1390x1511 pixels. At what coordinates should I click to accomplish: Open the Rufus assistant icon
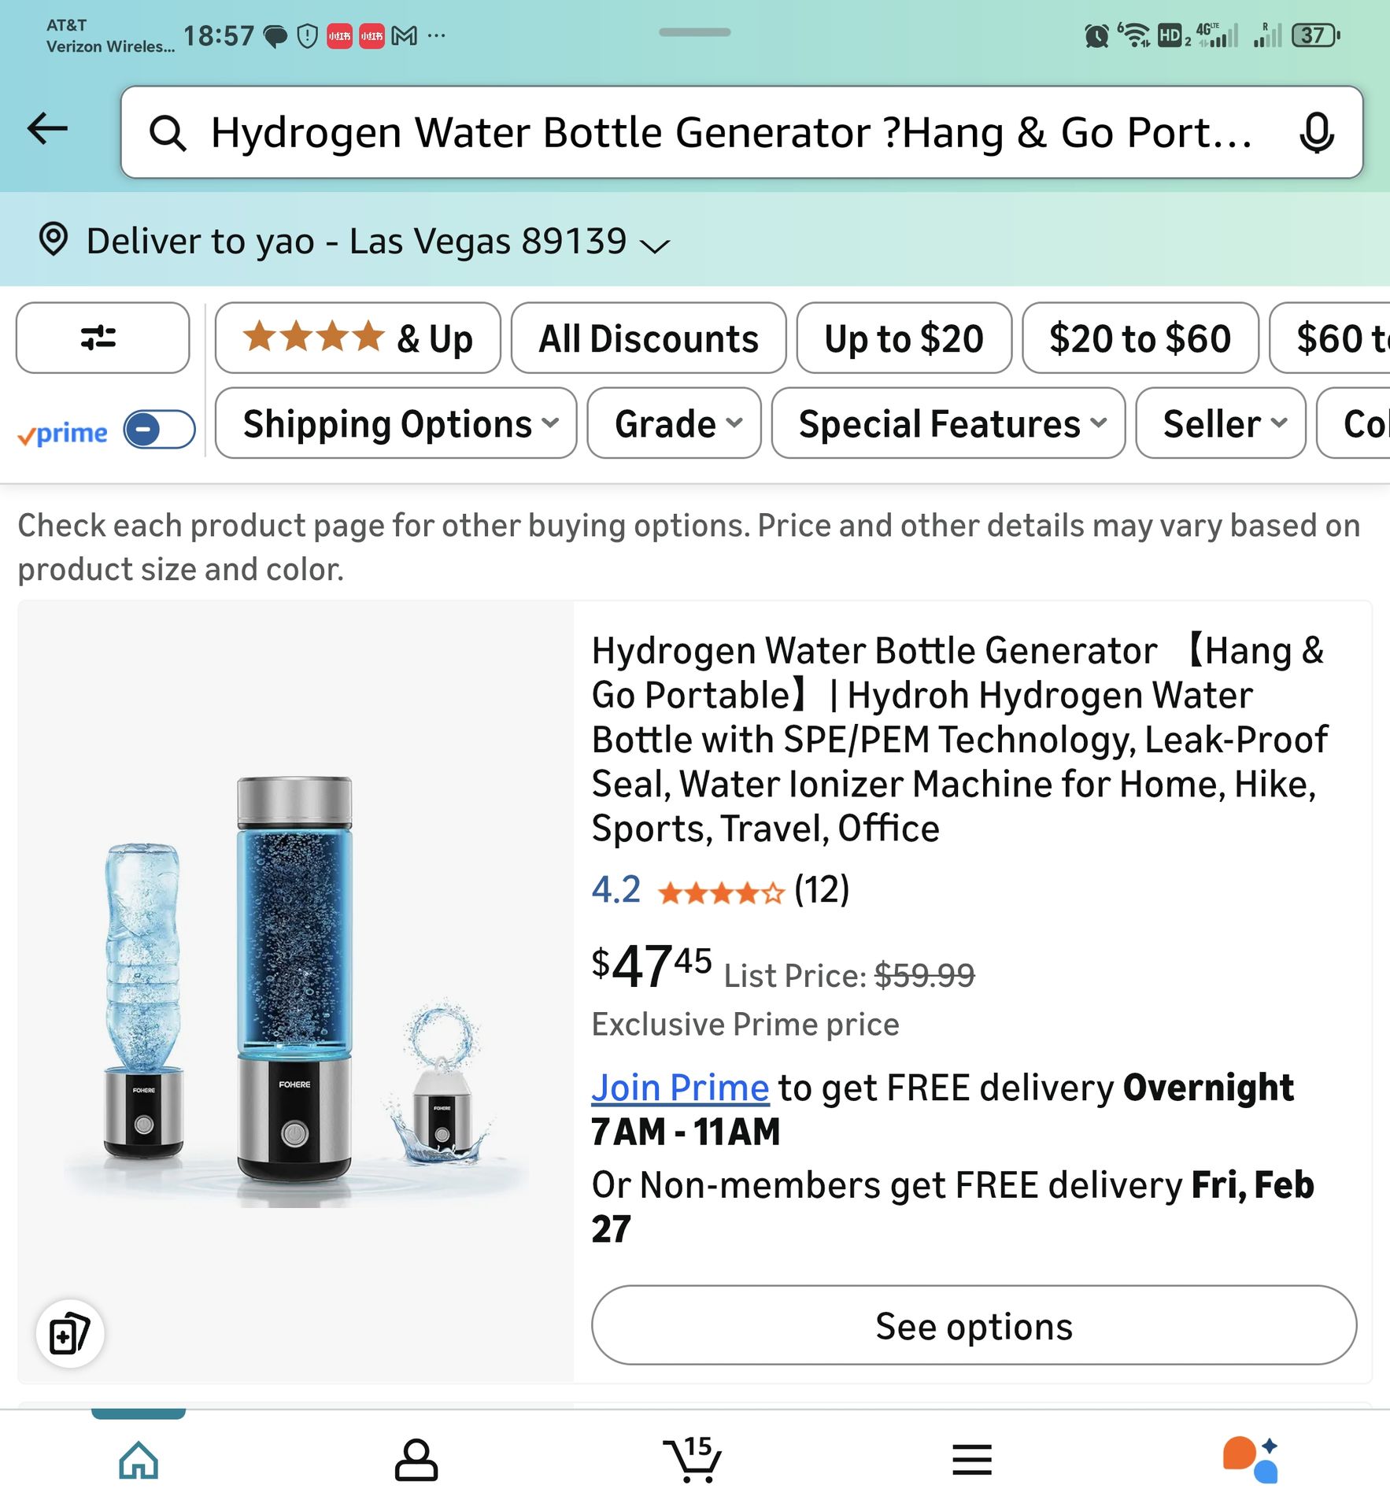[1250, 1460]
